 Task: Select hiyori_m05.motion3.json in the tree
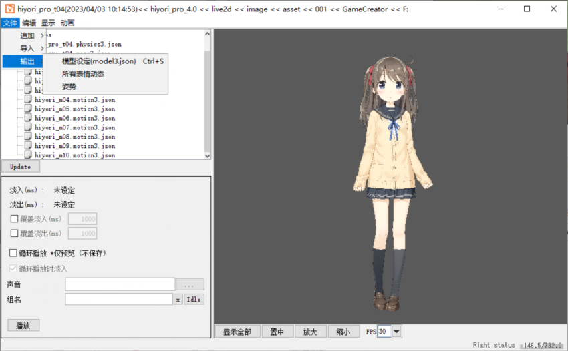(x=75, y=109)
